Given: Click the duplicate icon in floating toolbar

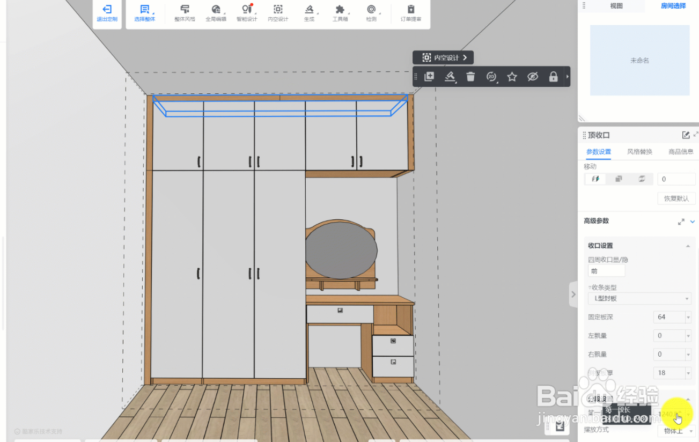Looking at the screenshot, I should (x=429, y=77).
